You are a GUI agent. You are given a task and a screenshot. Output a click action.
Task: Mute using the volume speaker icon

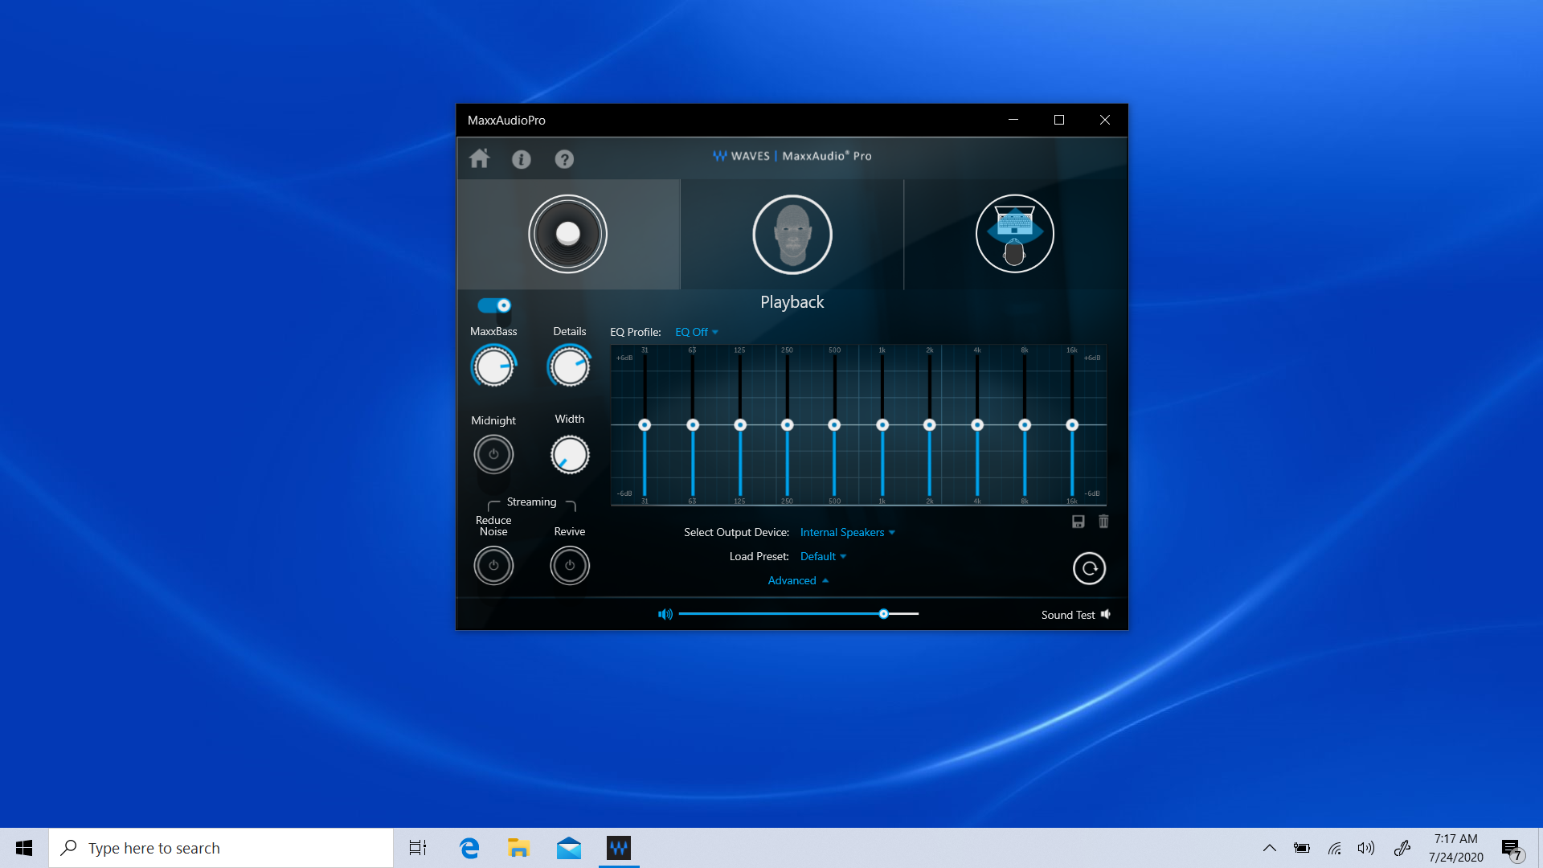point(665,614)
